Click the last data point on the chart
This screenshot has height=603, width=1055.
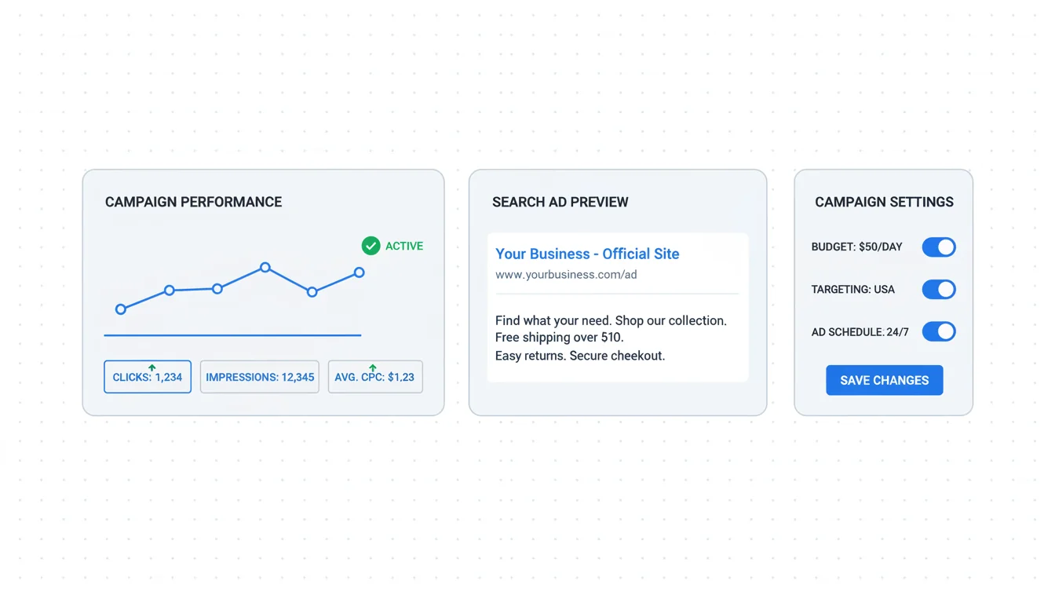click(359, 272)
